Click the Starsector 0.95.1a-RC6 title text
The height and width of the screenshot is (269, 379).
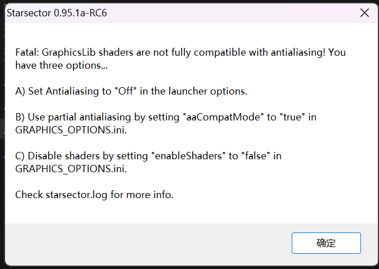tap(56, 13)
